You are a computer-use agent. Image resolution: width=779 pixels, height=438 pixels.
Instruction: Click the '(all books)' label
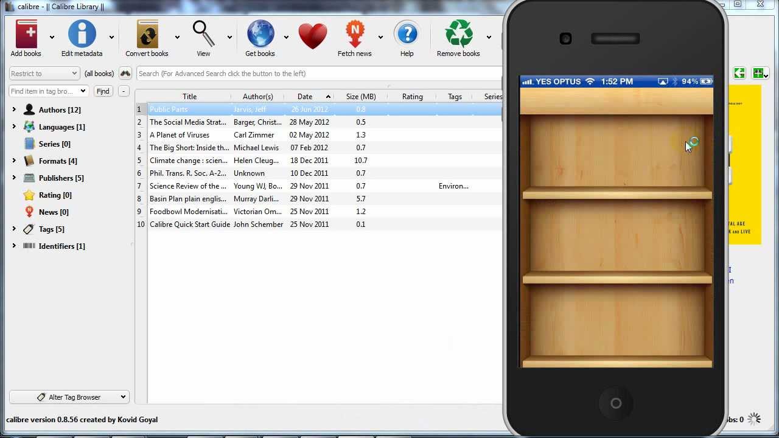pyautogui.click(x=99, y=74)
